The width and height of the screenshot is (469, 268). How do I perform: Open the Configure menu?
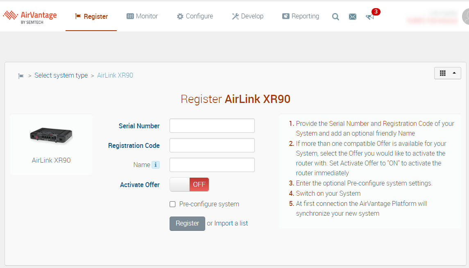point(195,16)
